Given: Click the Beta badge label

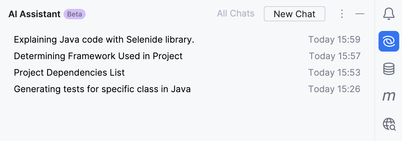Looking at the screenshot, I should 75,14.
